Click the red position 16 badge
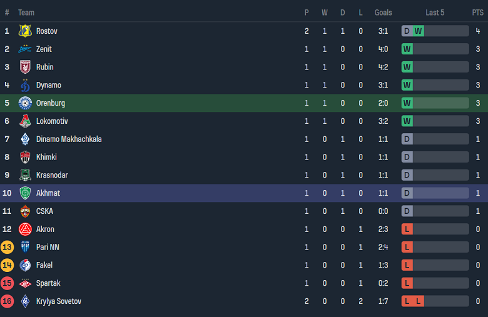Viewport: 488px width, 317px height. (8, 301)
